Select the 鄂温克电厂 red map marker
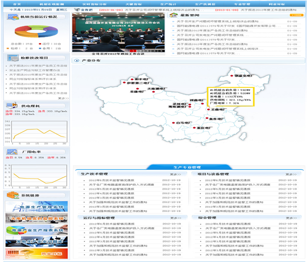Viewport: 307px width, 262px height. [x=232, y=76]
